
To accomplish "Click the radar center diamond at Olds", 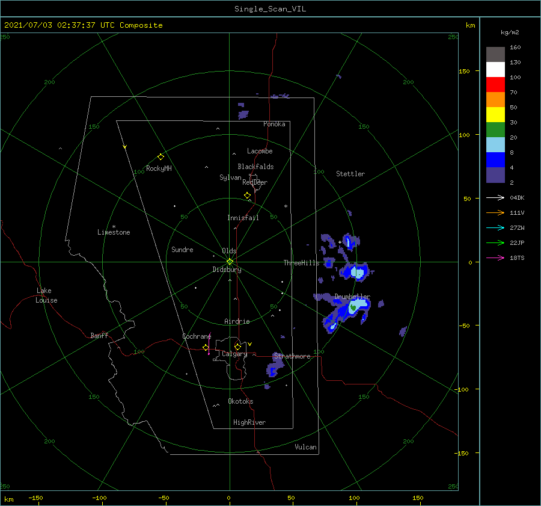I will pyautogui.click(x=230, y=262).
